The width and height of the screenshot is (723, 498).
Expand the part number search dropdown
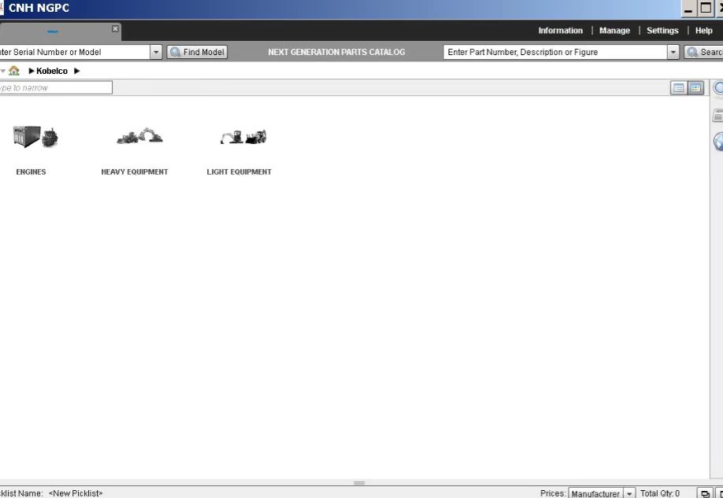point(673,52)
